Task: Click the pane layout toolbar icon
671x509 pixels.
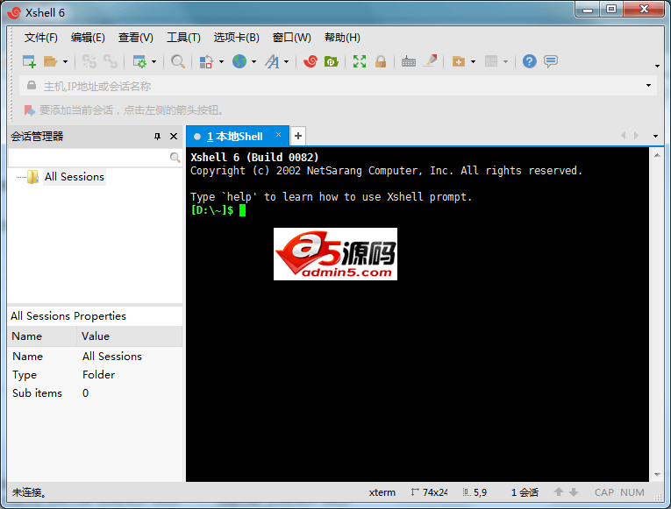Action: tap(491, 61)
